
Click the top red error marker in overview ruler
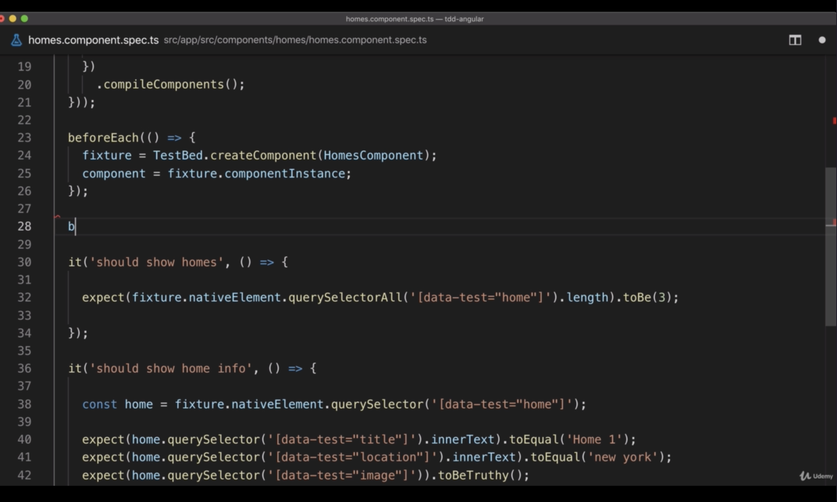click(834, 121)
